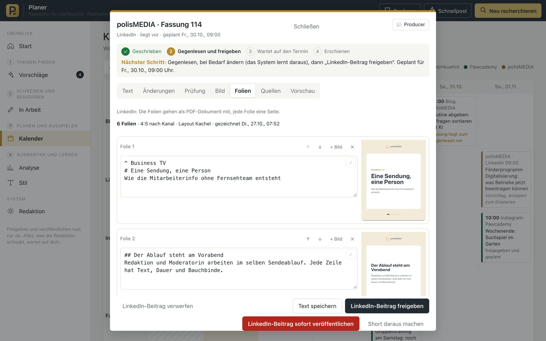Expand the Folie 2 text editor icon
Screen dimensions: 546x341
[350, 255]
